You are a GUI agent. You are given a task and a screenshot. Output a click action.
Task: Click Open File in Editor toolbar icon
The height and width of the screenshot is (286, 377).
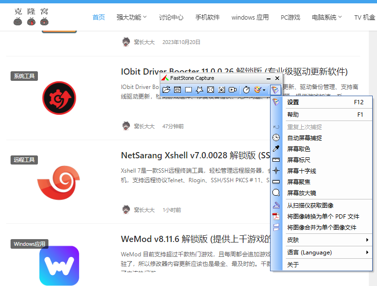(x=166, y=89)
